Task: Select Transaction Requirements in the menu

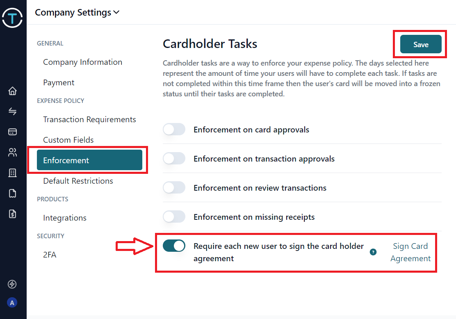Action: [89, 119]
